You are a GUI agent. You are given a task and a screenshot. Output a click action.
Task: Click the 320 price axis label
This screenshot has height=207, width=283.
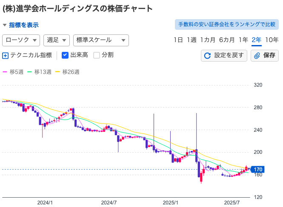tap(258, 85)
